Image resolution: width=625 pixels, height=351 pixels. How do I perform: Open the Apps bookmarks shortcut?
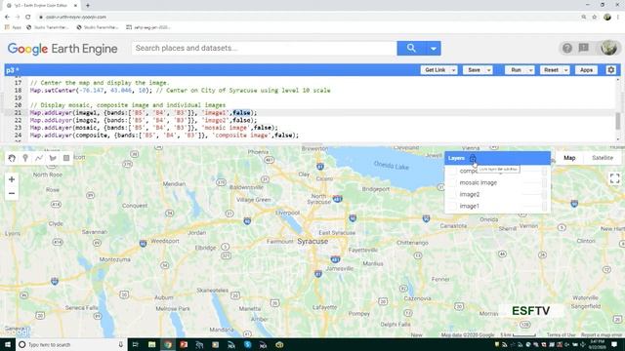coord(13,27)
